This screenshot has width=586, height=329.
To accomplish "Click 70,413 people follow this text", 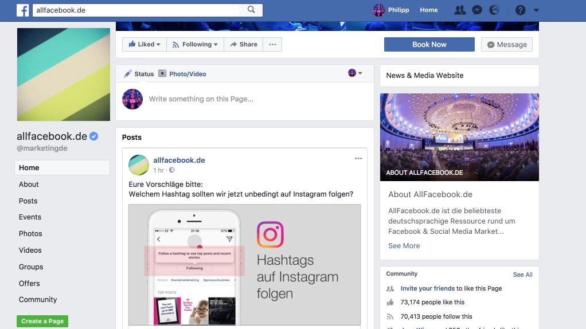I will click(436, 316).
